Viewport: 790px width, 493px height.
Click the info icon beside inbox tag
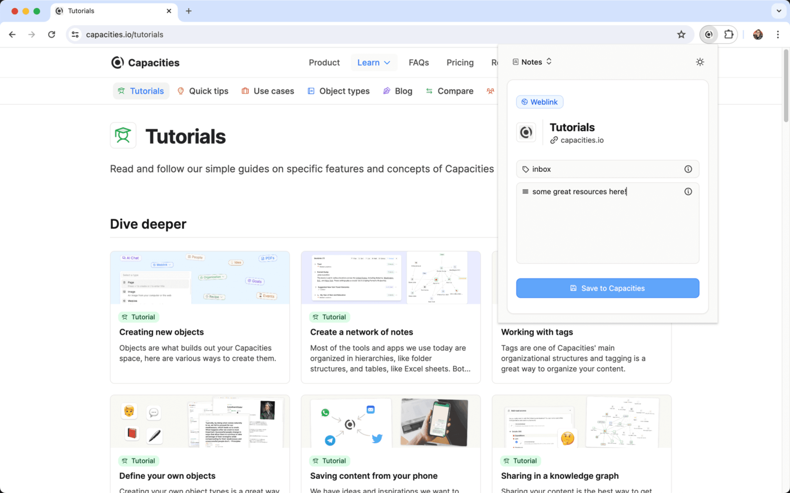[x=688, y=169]
